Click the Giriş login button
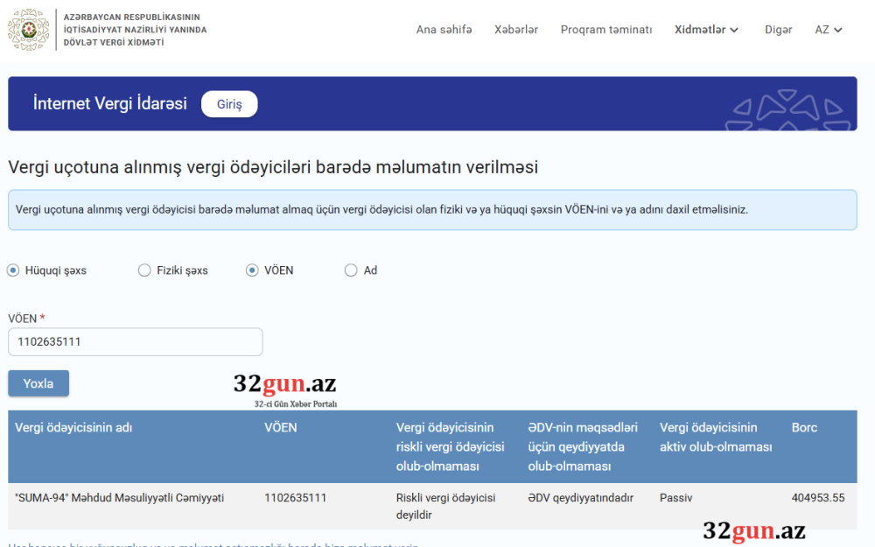This screenshot has width=875, height=547. point(228,103)
